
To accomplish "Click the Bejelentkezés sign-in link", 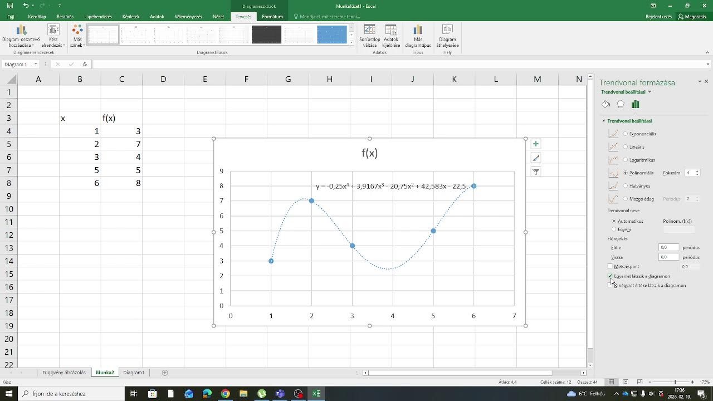I will (x=658, y=17).
